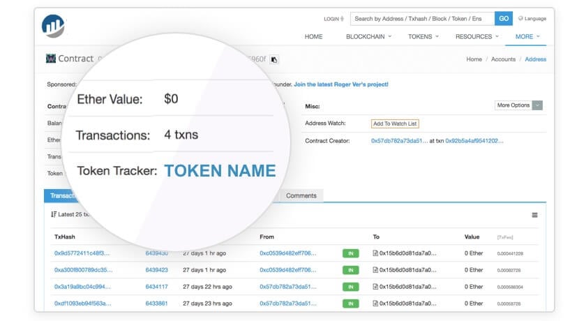Click Add To Watch List button
The image size is (586, 321).
395,124
